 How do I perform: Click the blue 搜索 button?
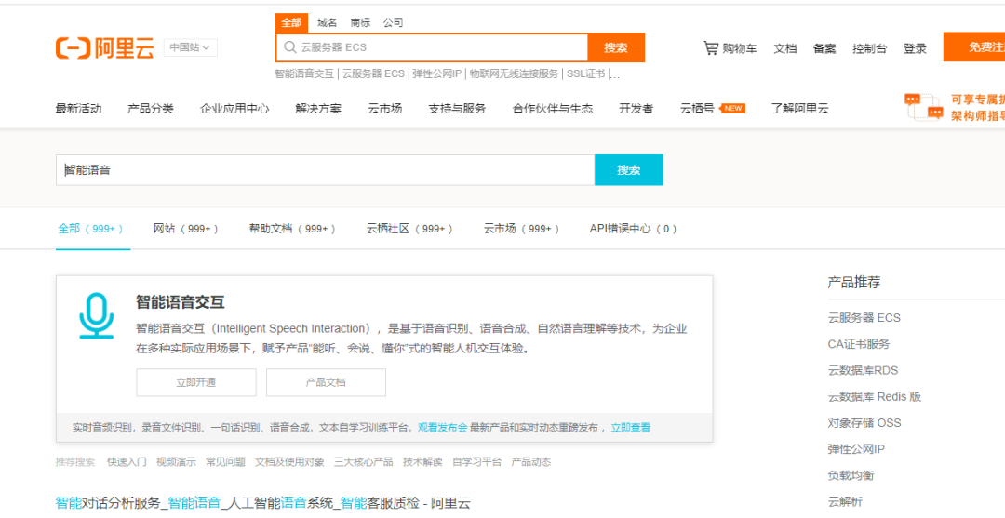629,169
